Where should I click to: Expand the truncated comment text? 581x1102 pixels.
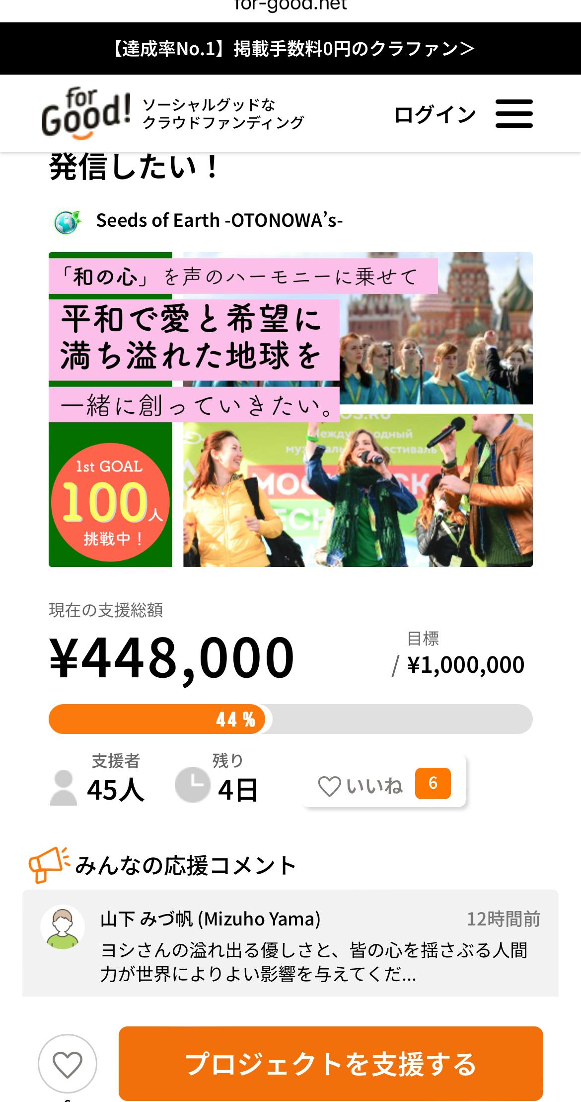(314, 962)
